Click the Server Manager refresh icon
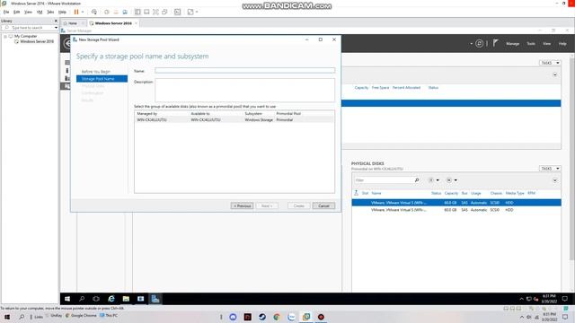 [479, 44]
